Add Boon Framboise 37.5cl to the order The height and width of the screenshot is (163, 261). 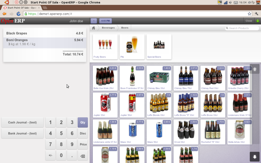pyautogui.click(x=132, y=78)
